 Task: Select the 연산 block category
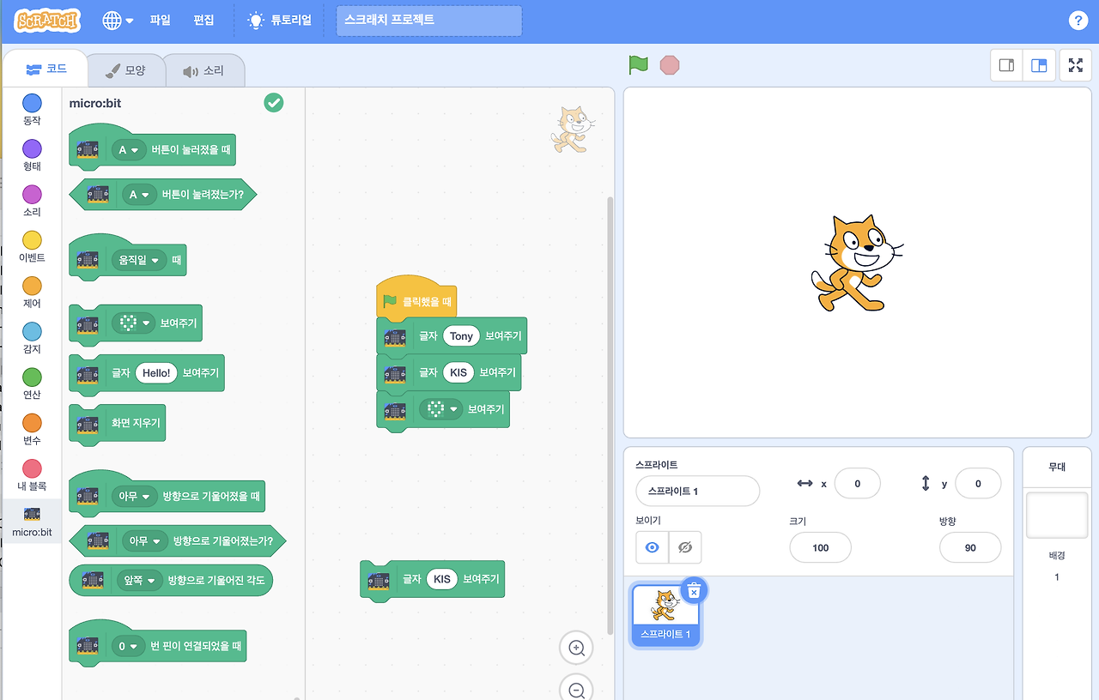(32, 384)
